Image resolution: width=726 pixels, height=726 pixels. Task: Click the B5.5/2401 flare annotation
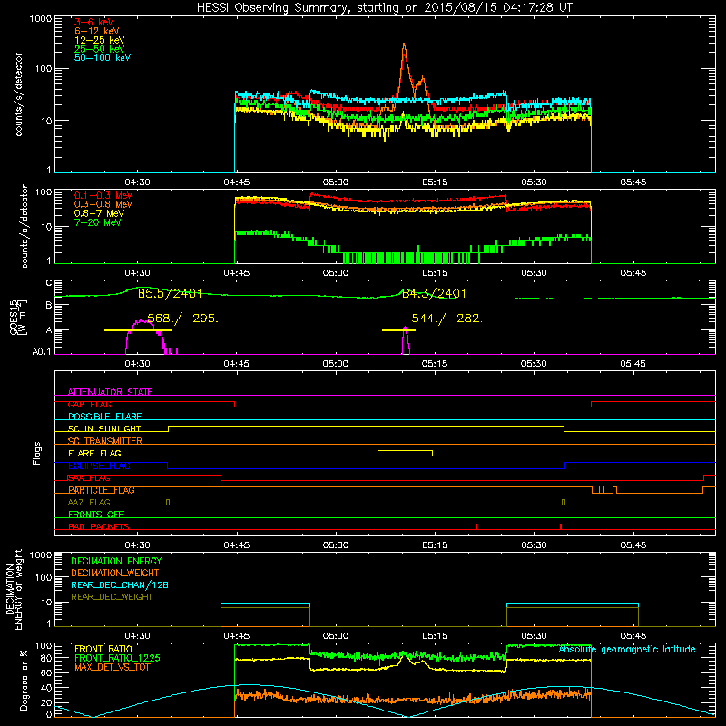point(170,293)
